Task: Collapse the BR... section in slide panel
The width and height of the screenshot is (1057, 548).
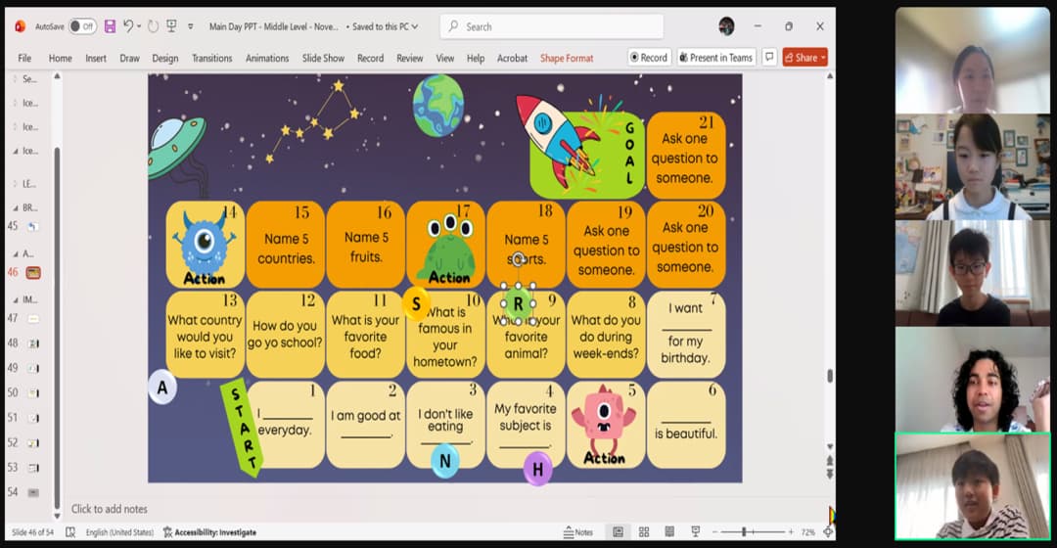Action: [x=14, y=208]
